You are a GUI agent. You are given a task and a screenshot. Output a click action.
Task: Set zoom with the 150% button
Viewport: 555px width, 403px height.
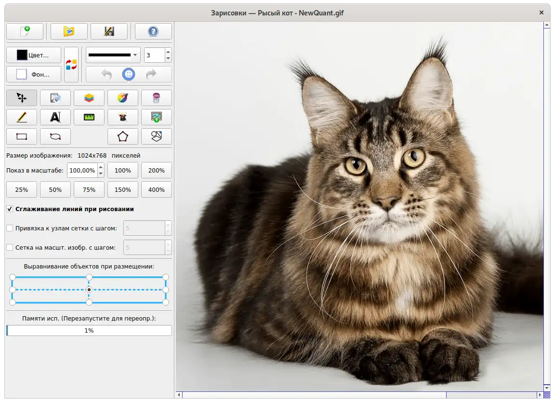(122, 189)
